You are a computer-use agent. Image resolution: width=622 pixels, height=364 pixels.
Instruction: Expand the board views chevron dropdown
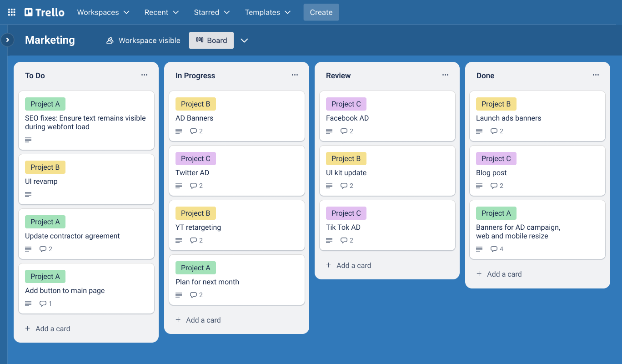244,40
